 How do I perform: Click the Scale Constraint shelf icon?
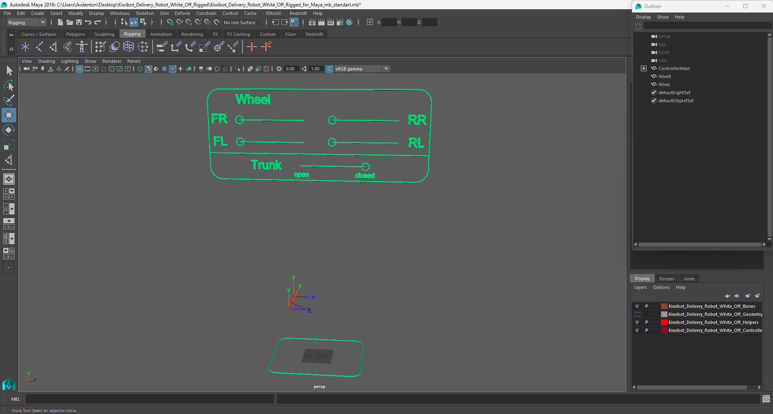coord(204,47)
